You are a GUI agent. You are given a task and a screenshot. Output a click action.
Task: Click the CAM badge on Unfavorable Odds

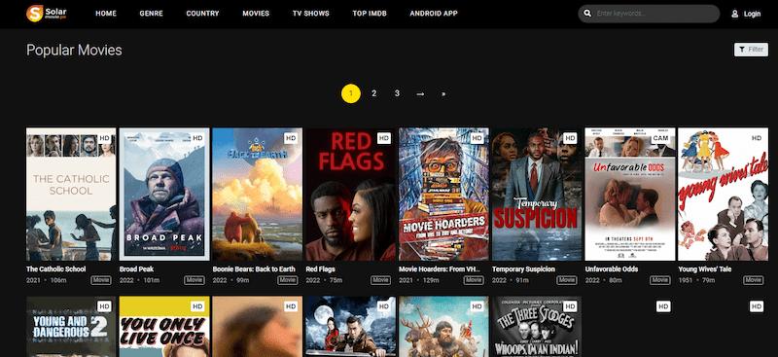660,138
